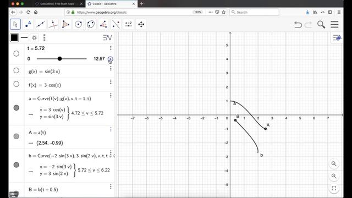Click the 120% zoom level badge
The height and width of the screenshot is (198, 352).
[197, 12]
